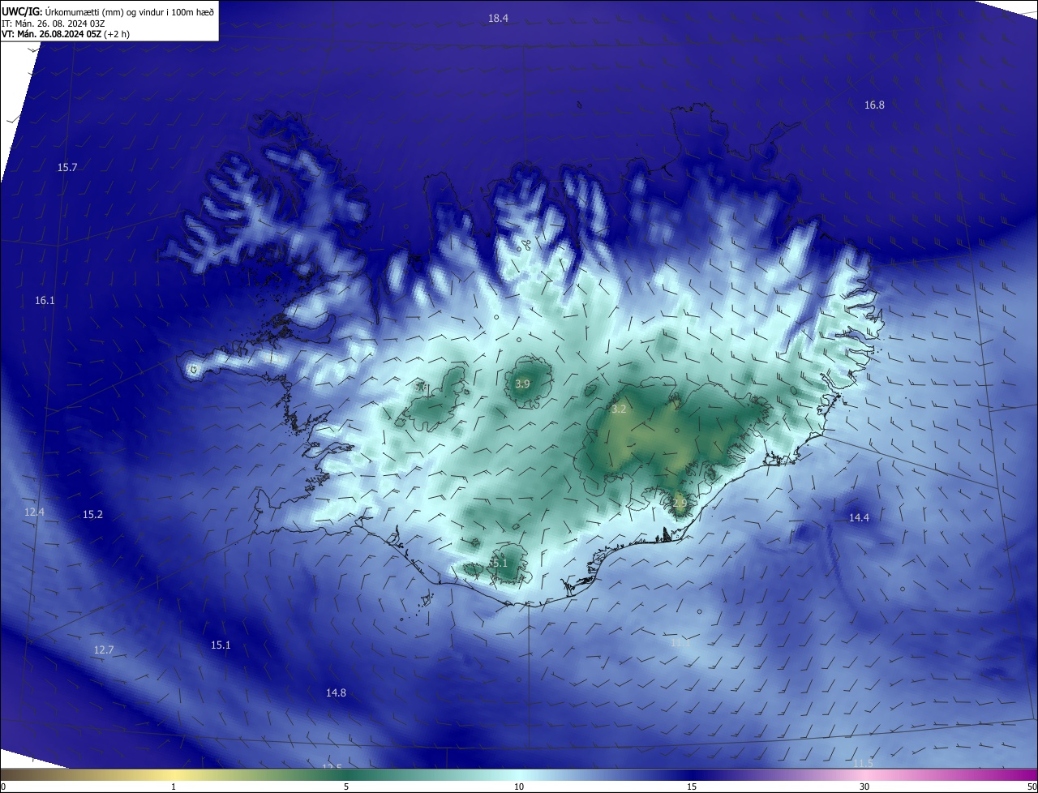Click the 16.8 value in the northeast
Viewport: 1038px width, 793px height.
coord(874,105)
